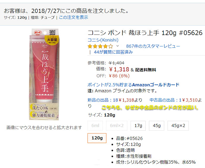Image resolution: width=205 pixels, height=168 pixels.
Task: View this order via この注文を表示
Action: (x=74, y=17)
